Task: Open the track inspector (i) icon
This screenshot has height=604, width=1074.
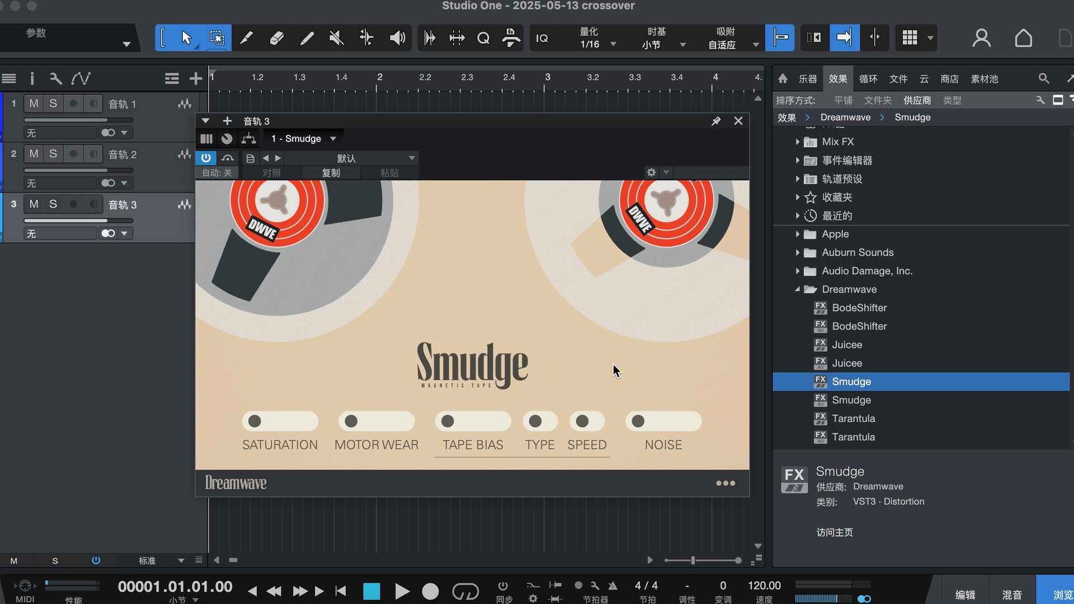Action: [32, 78]
